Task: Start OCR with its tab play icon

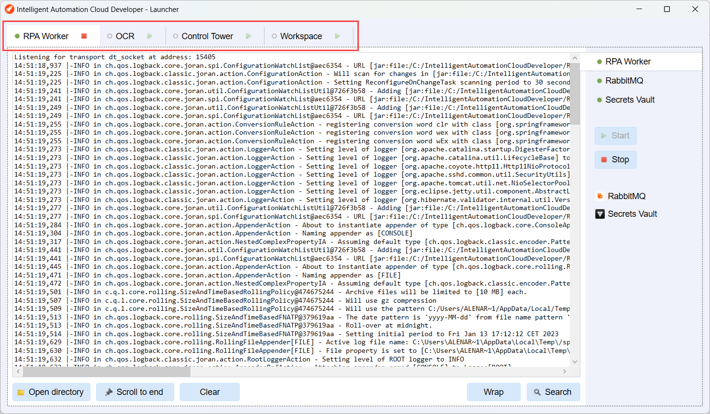Action: coord(150,36)
